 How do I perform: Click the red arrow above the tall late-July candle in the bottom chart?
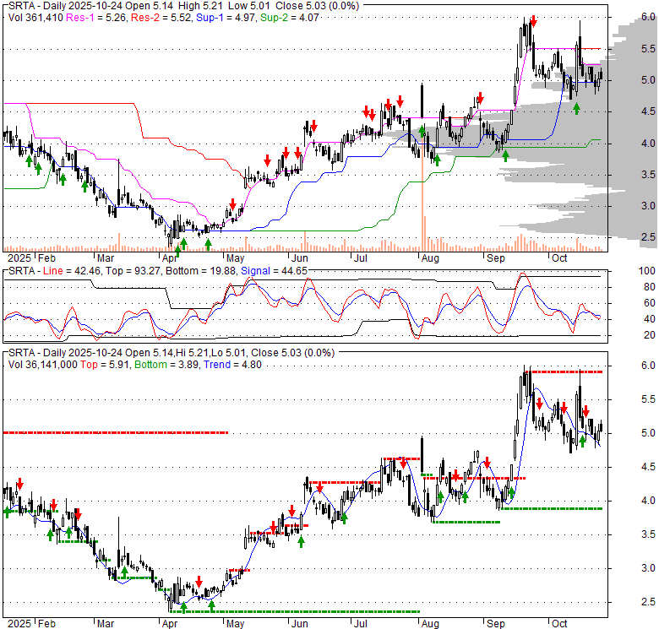coord(404,463)
